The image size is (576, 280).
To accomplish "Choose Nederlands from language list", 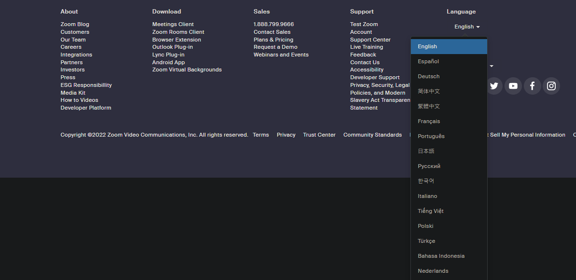I will pos(449,271).
